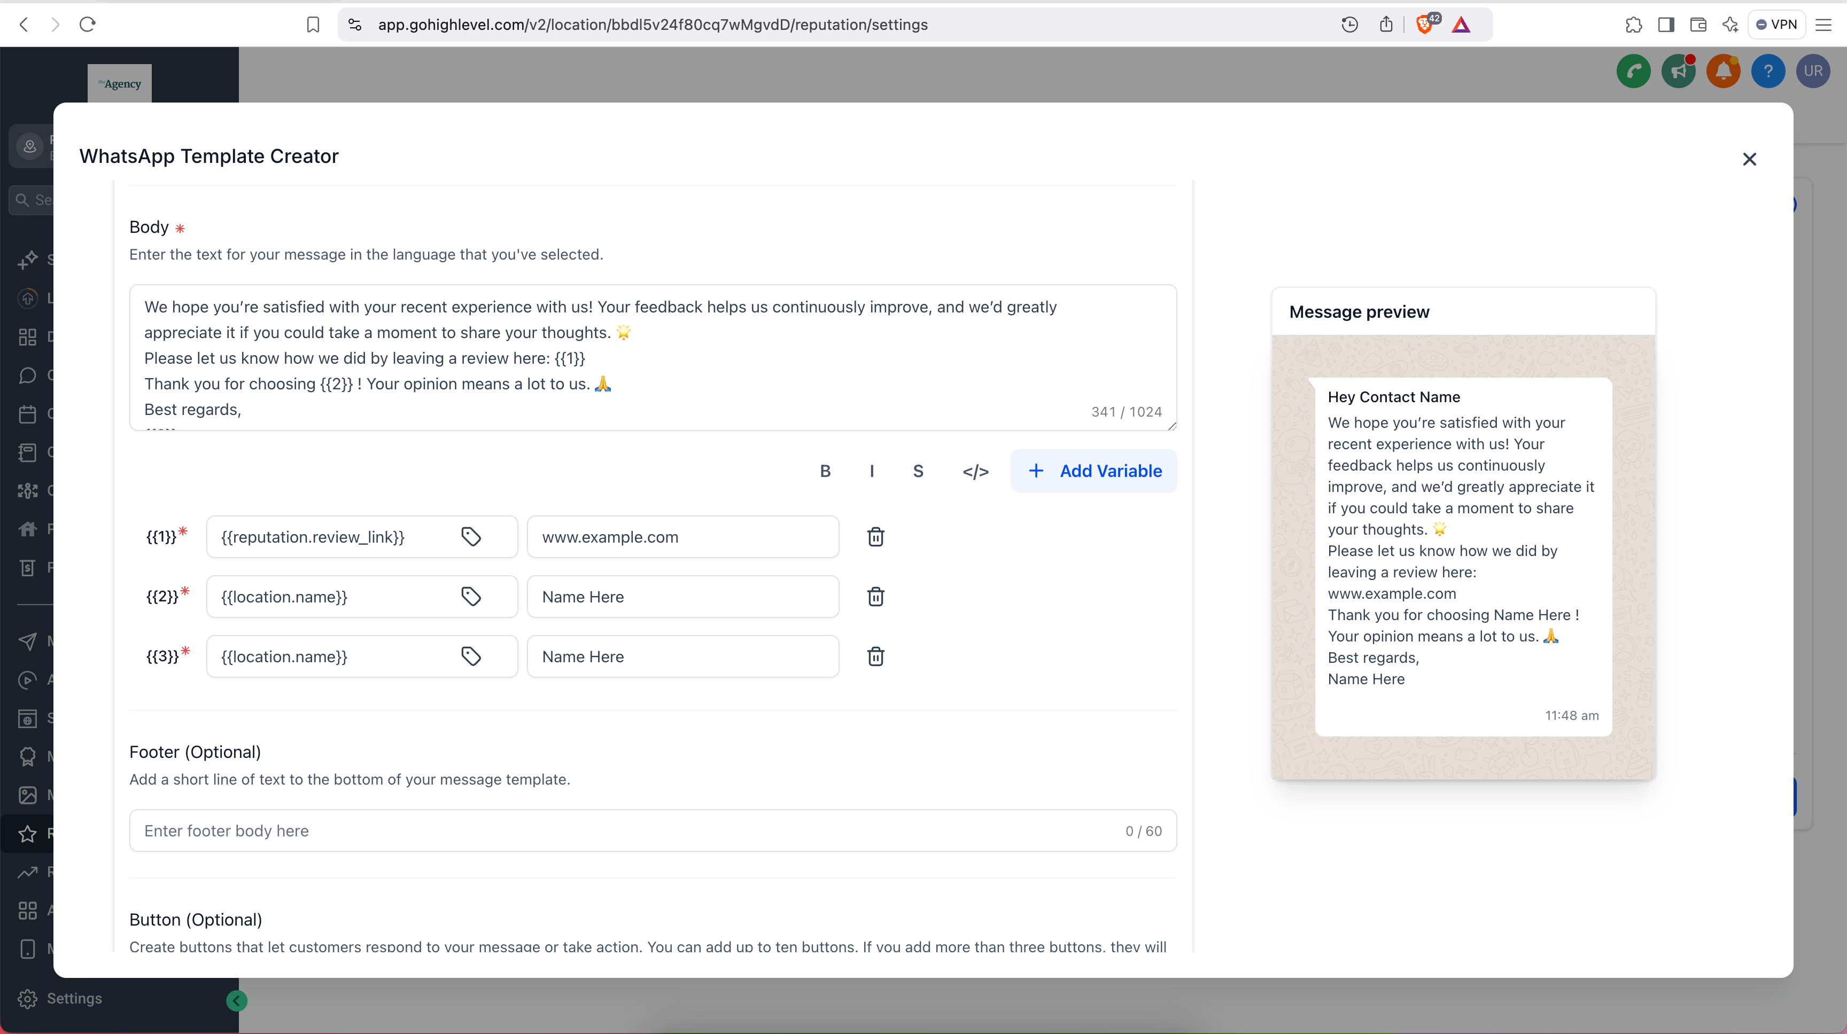Viewport: 1847px width, 1034px height.
Task: Click the green phone dialer icon
Action: click(1633, 71)
